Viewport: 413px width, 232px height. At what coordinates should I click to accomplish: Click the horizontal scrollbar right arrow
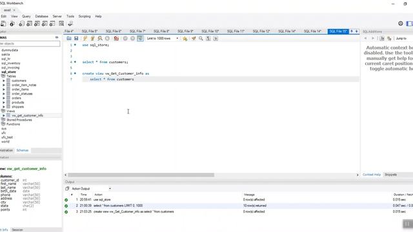[358, 175]
